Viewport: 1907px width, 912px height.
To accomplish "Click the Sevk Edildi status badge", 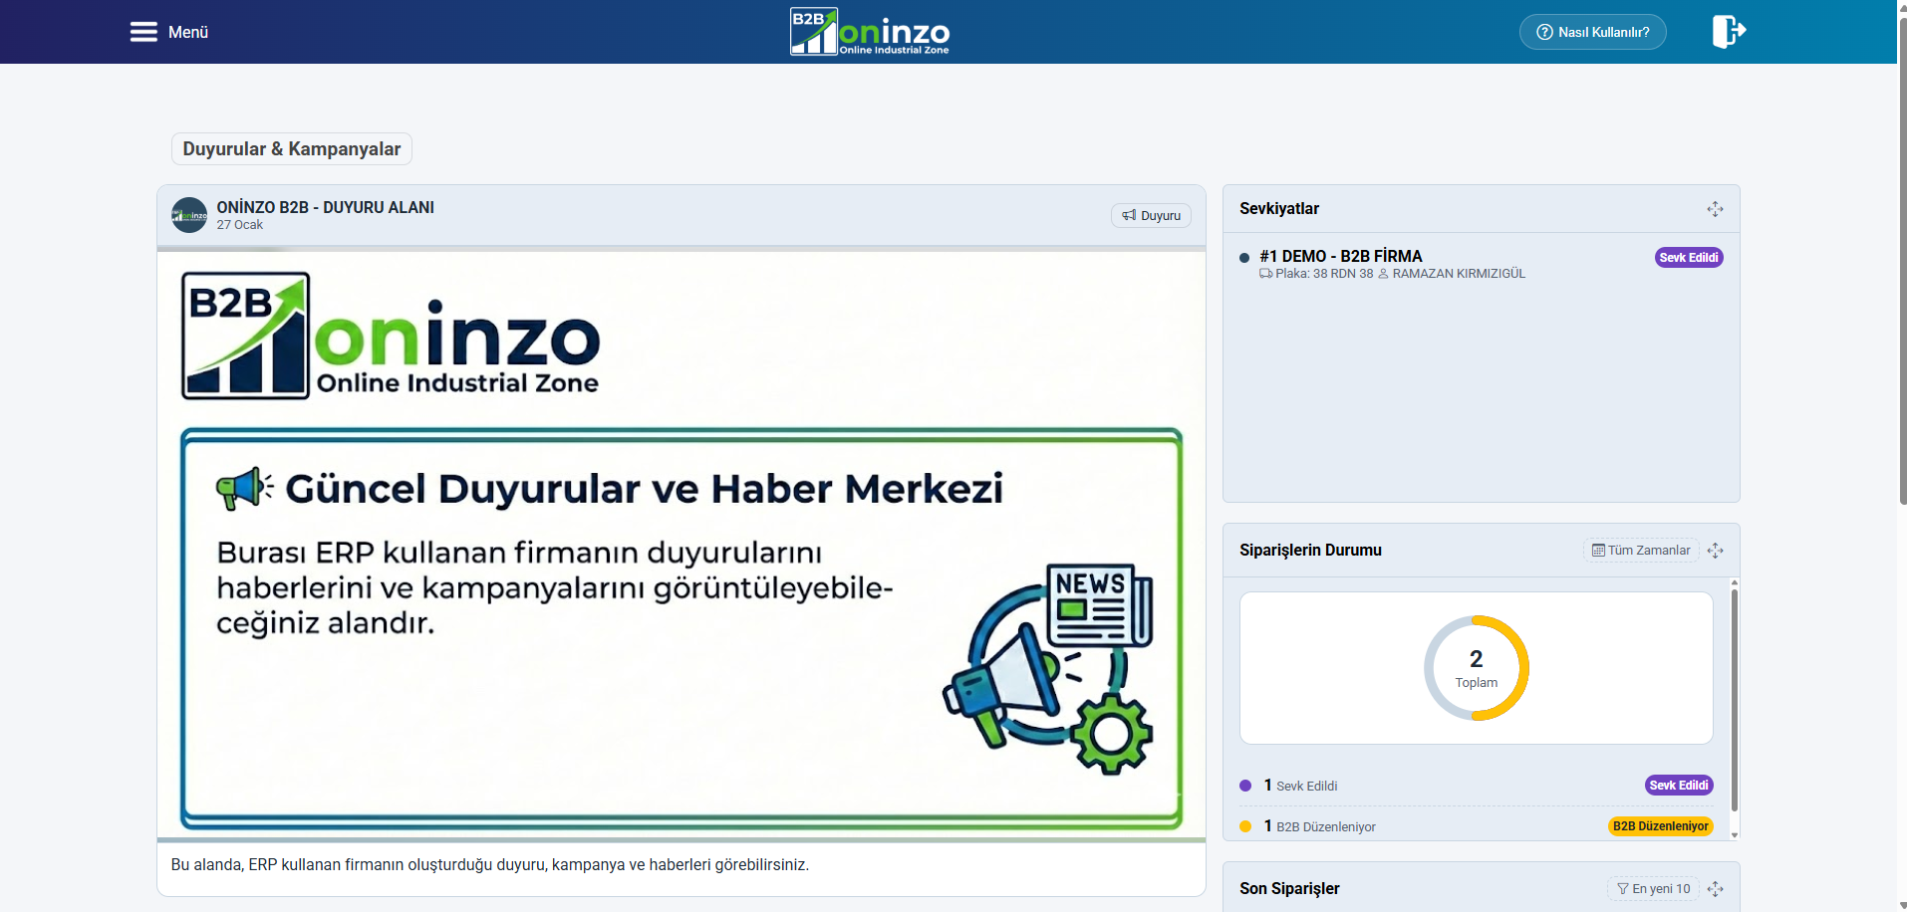I will tap(1688, 257).
